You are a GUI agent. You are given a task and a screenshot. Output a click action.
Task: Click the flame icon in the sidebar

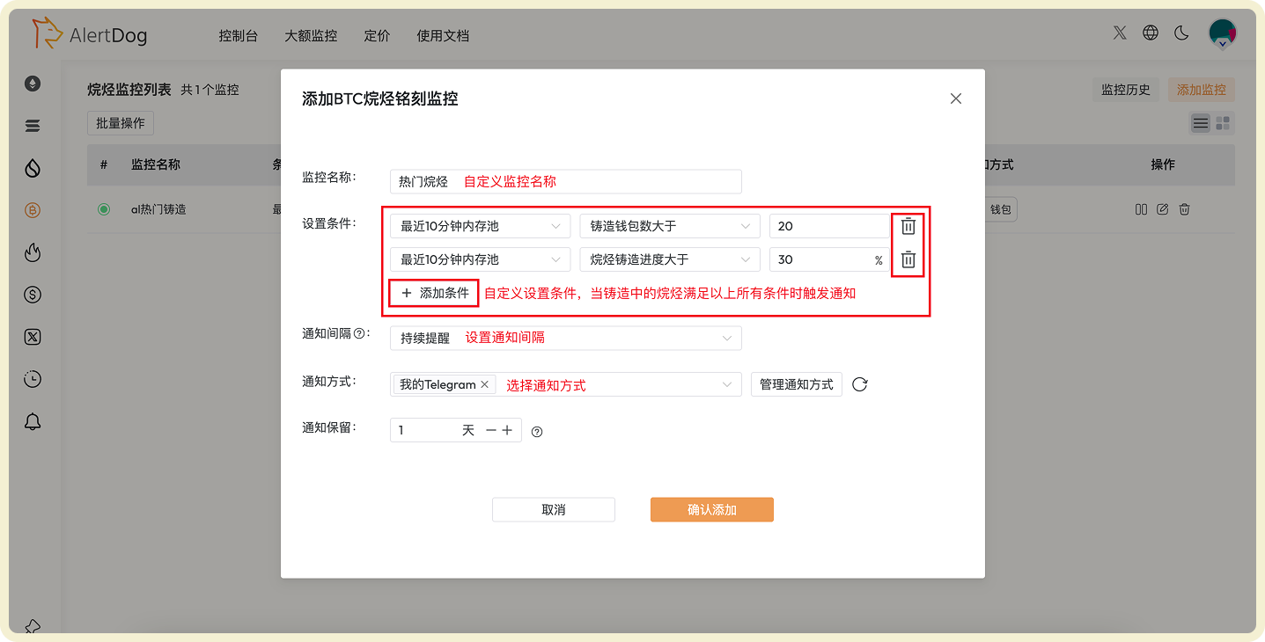tap(33, 252)
